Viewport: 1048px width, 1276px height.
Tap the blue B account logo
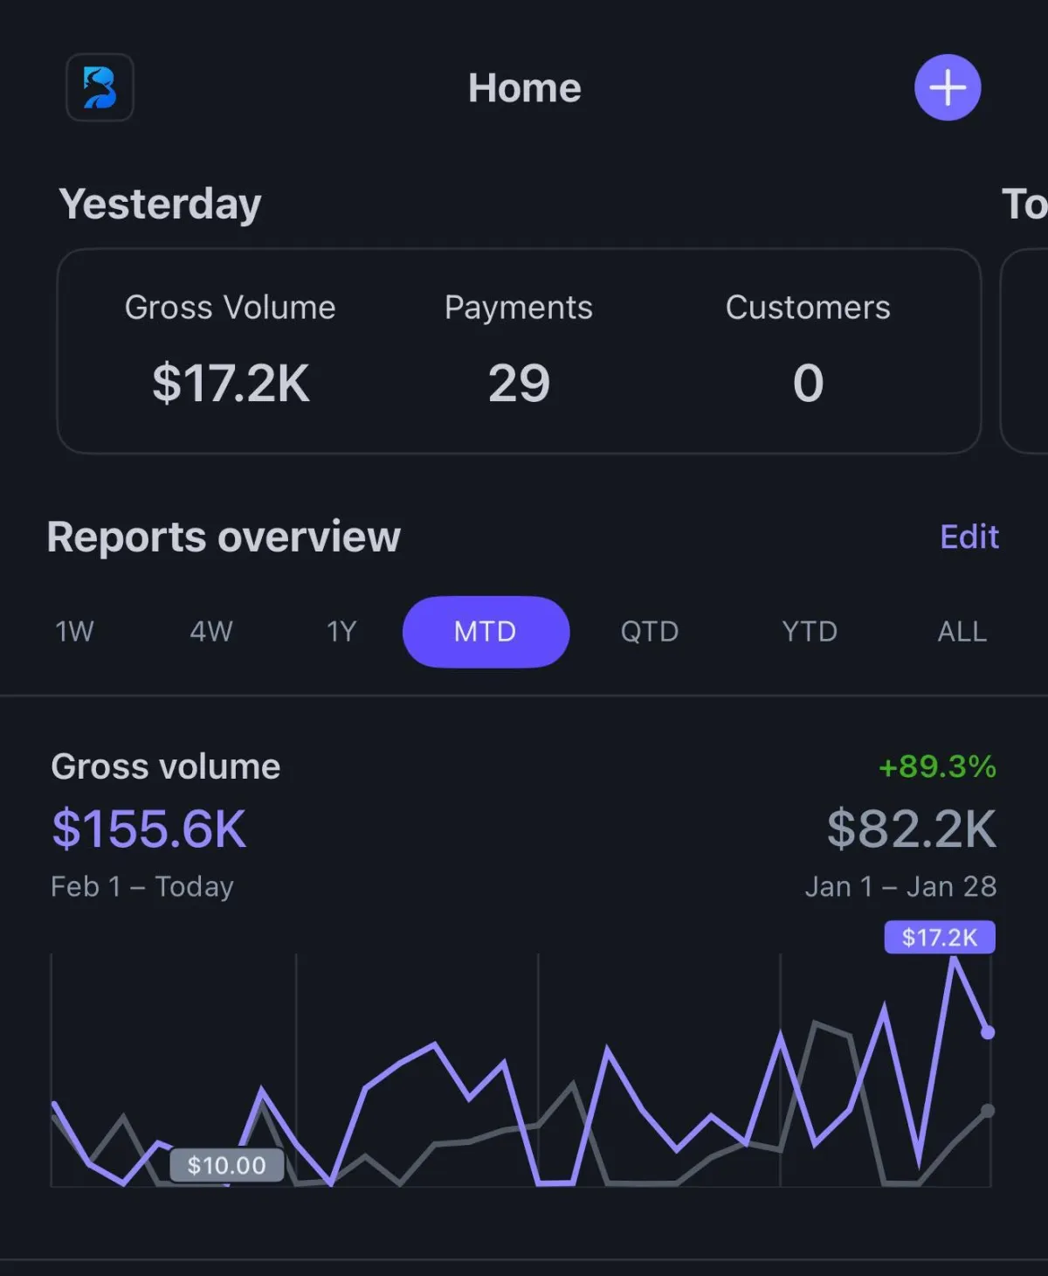click(x=100, y=87)
